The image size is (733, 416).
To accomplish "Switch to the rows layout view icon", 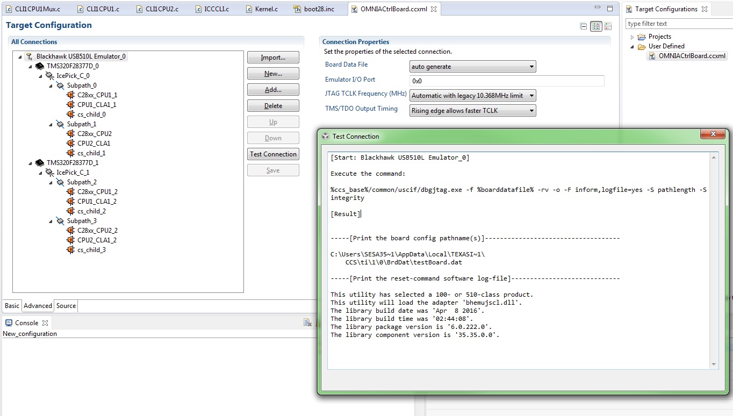I will point(608,26).
